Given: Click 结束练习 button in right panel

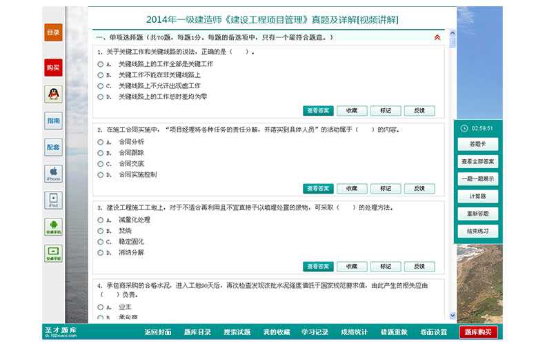Looking at the screenshot, I should 477,232.
